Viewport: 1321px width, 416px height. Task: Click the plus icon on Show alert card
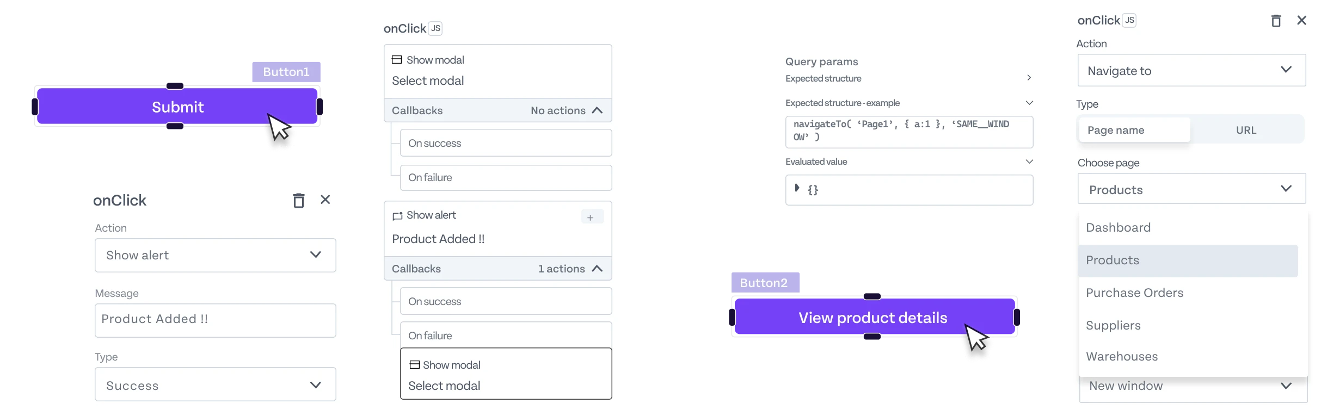click(591, 218)
